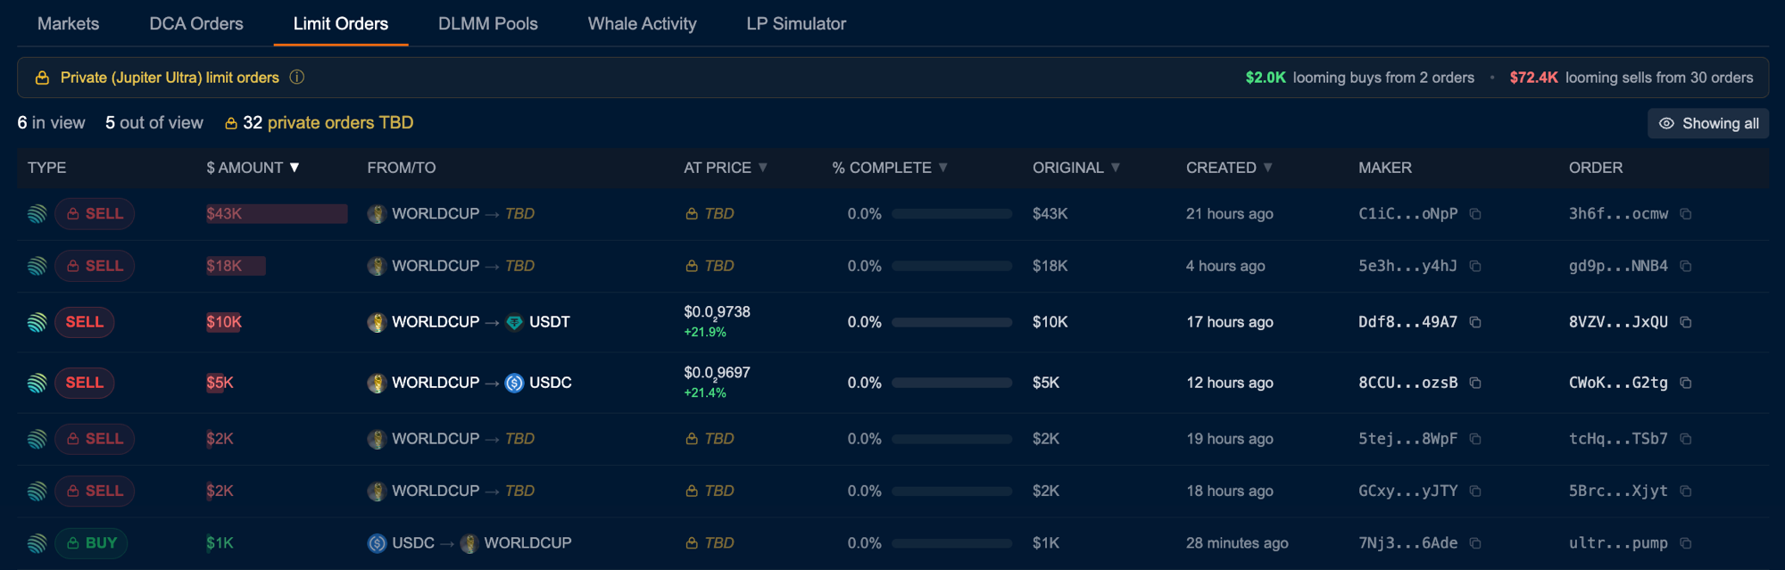
Task: Copy maker address C1iC...oNpP
Action: click(x=1475, y=214)
